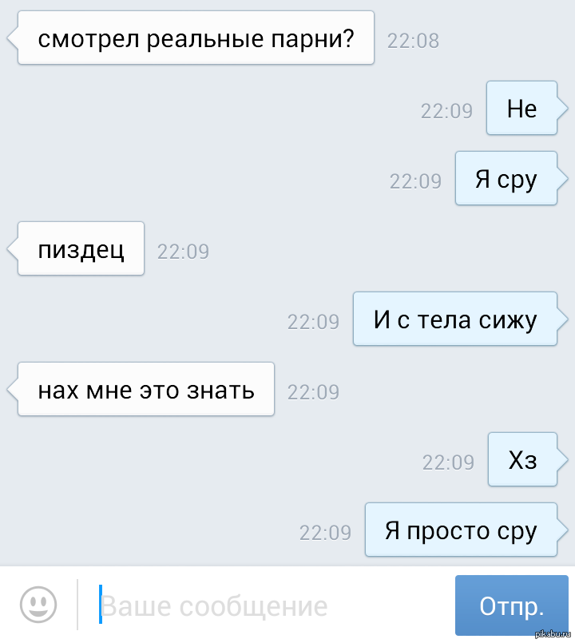Send message with the Отпр. button

511,605
